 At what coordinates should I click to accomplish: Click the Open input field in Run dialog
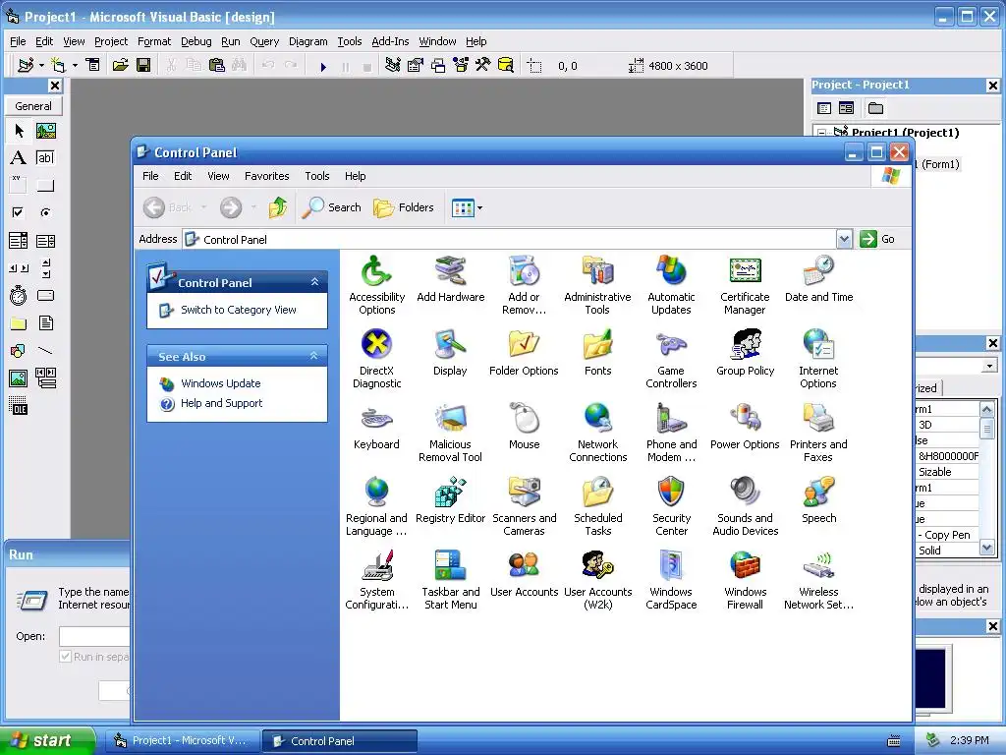(94, 636)
